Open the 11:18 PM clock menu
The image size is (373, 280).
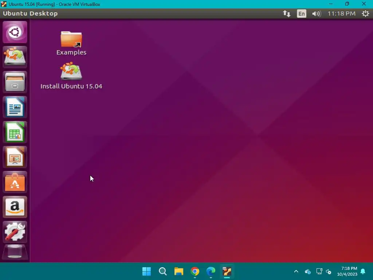point(341,13)
